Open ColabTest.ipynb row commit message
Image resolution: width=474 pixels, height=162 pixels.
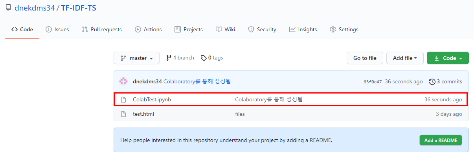coord(269,99)
